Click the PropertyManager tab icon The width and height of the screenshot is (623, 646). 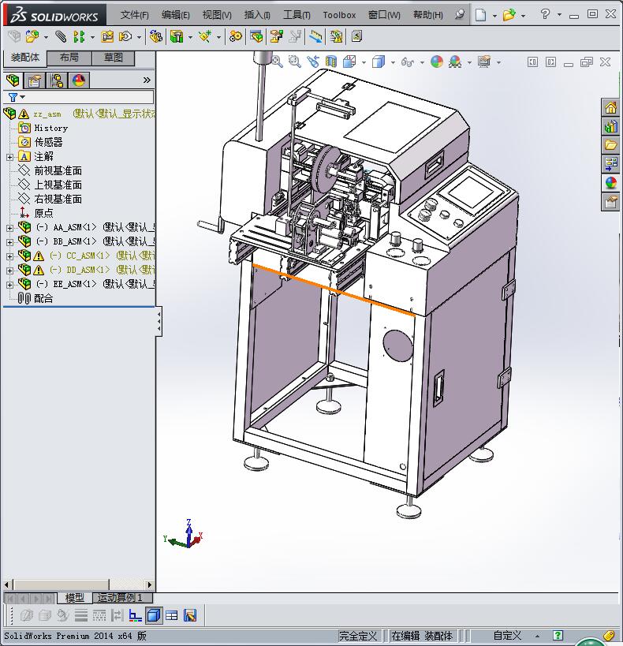click(x=35, y=80)
